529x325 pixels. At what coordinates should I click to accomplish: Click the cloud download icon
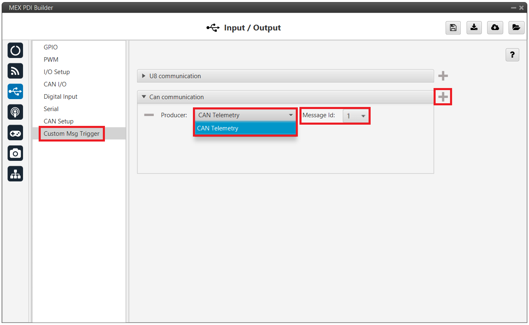point(495,28)
